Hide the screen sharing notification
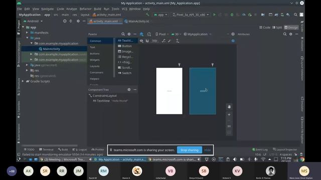321x180 pixels. click(x=207, y=150)
